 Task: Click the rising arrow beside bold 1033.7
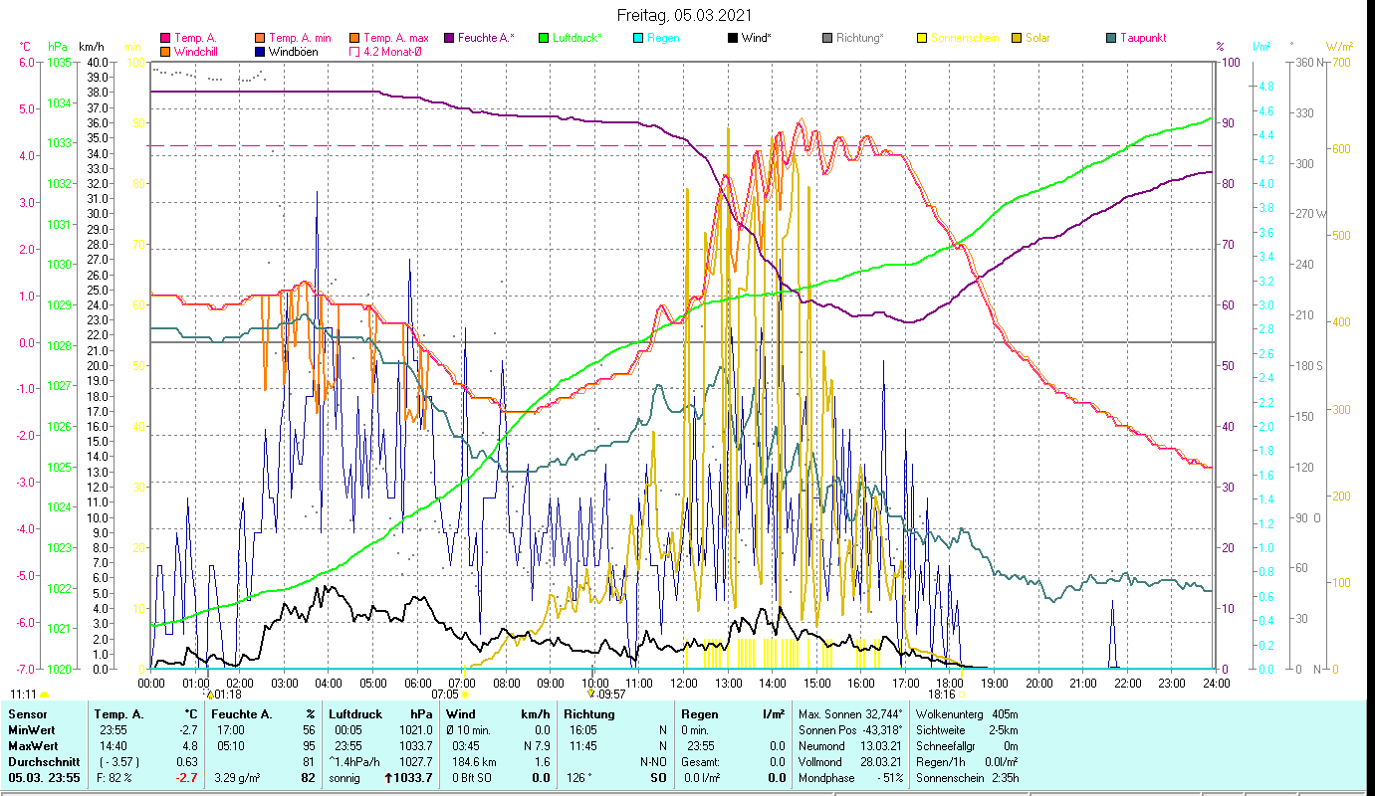point(389,777)
